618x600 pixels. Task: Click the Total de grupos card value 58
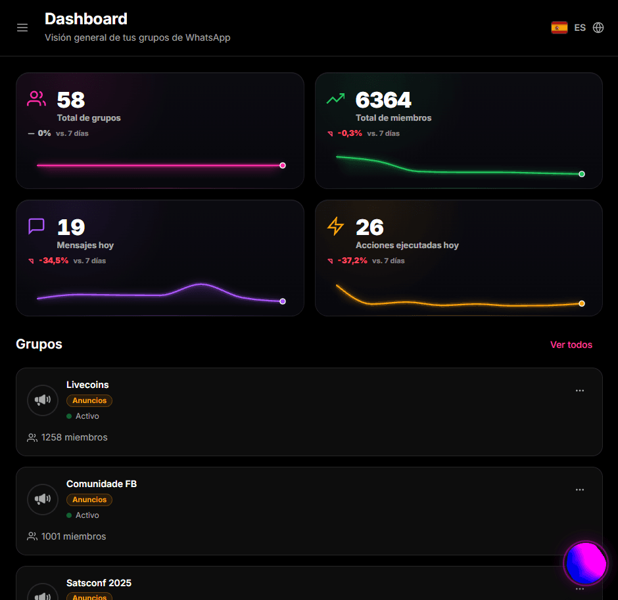click(71, 100)
